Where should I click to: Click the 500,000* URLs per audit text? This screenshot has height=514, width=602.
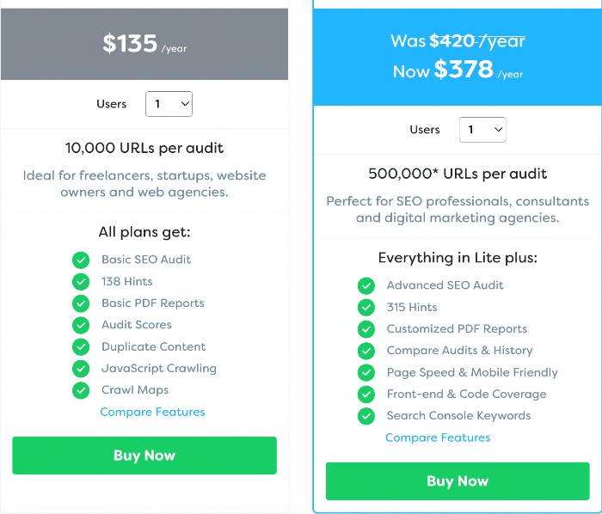coord(458,174)
